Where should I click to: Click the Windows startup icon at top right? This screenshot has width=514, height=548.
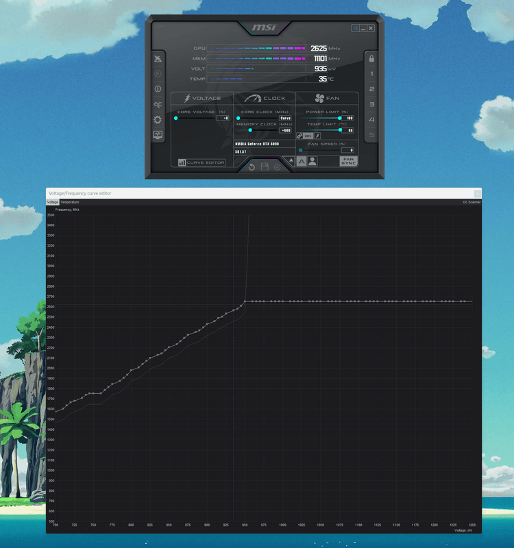coord(355,28)
